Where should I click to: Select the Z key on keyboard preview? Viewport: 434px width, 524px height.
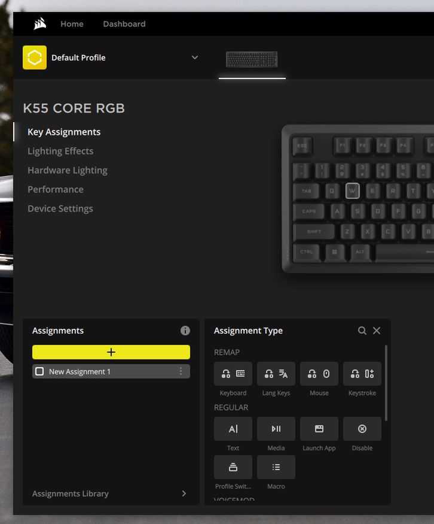click(347, 232)
